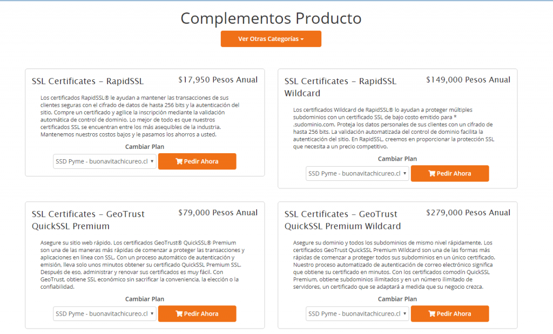Select the $149,000 Pesos Anual price
Viewport: 553px width, 334px height.
[468, 80]
